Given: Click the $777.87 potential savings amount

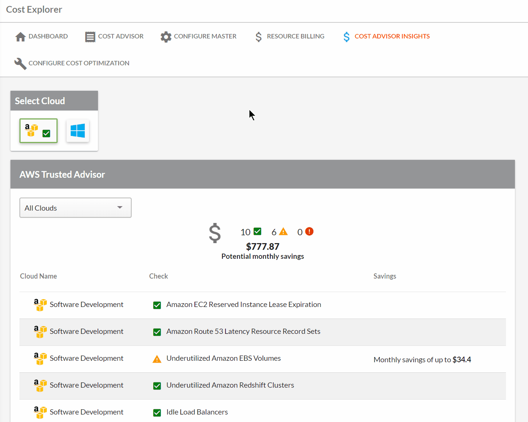Looking at the screenshot, I should 263,247.
